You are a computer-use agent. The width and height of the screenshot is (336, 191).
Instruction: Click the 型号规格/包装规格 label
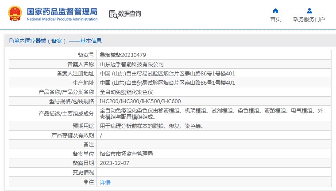click(72, 101)
